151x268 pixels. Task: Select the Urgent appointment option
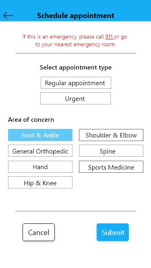[x=75, y=98]
